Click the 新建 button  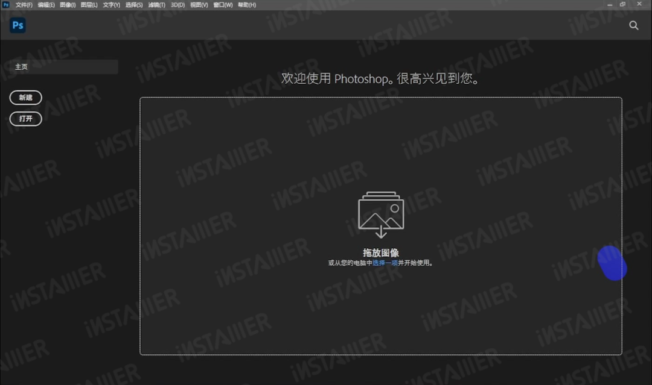pyautogui.click(x=26, y=98)
